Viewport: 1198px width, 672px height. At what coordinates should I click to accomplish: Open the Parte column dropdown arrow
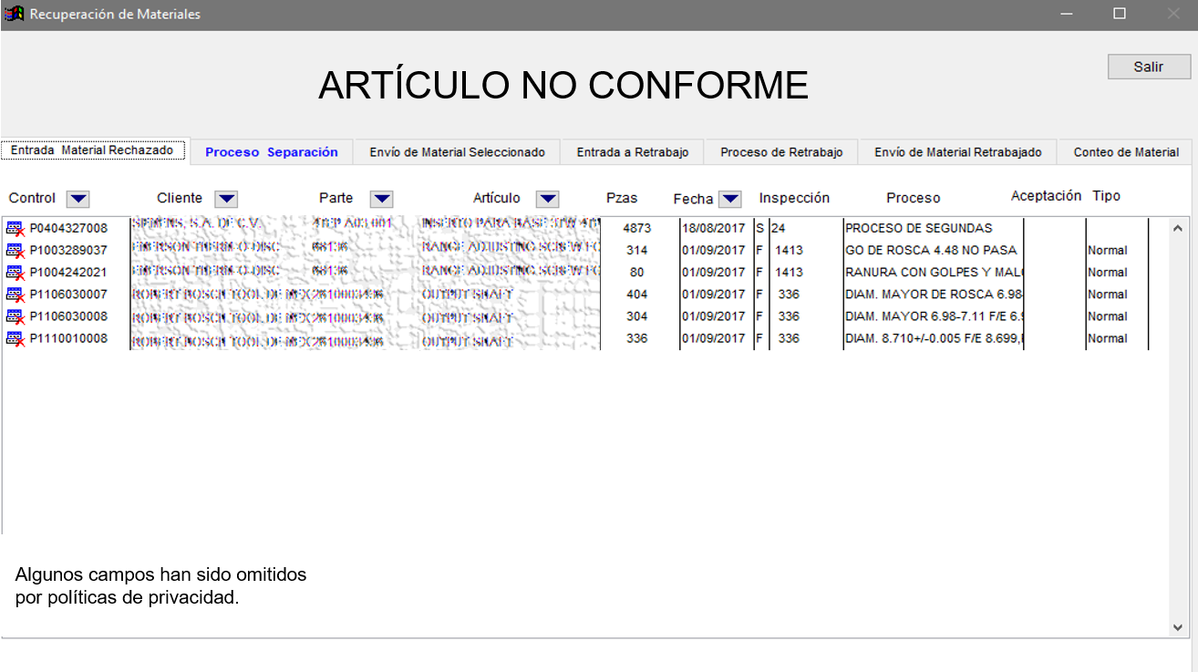381,199
